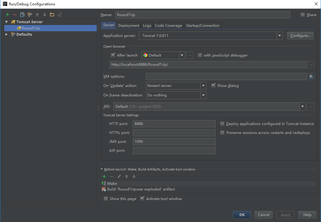This screenshot has width=321, height=222.
Task: Click the Configure... button
Action: [300, 36]
